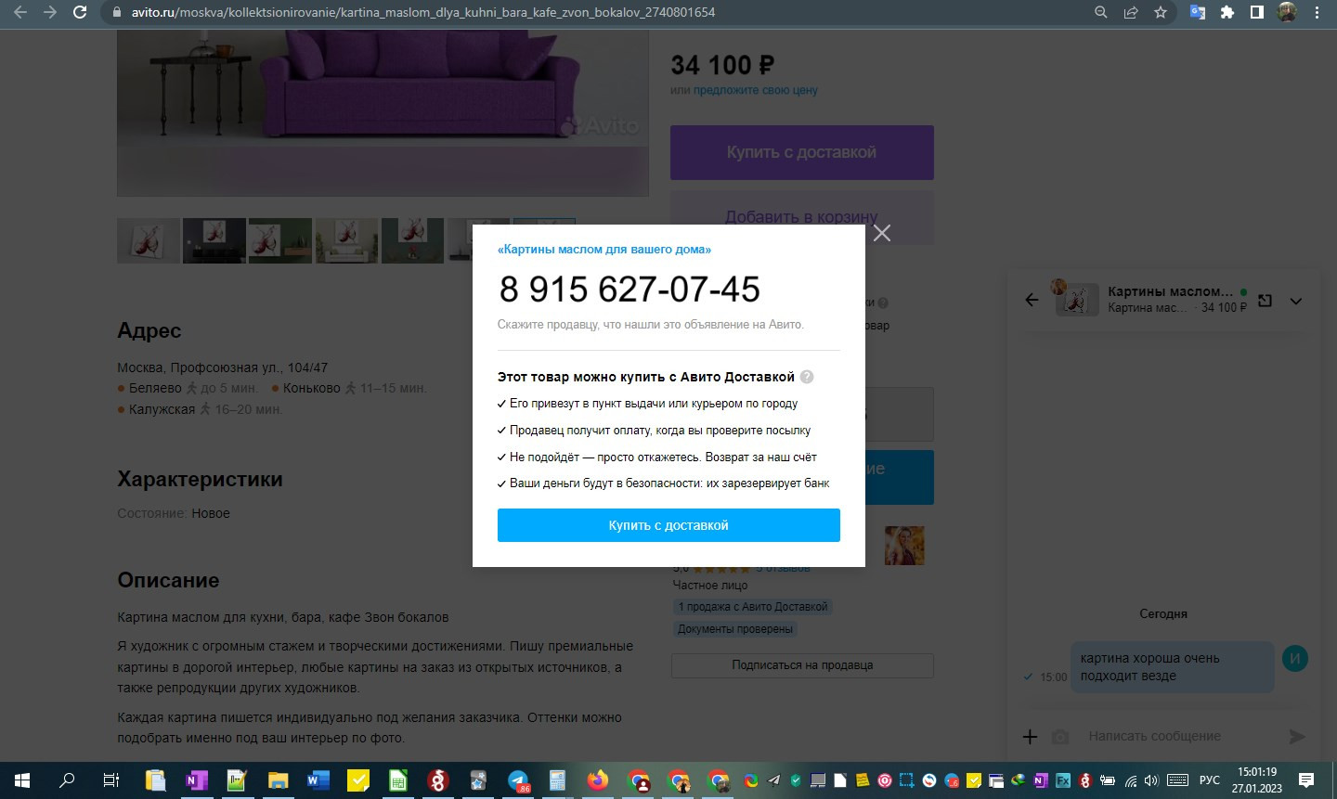
Task: Open the Wi-Fi network tray icon
Action: pyautogui.click(x=1131, y=780)
